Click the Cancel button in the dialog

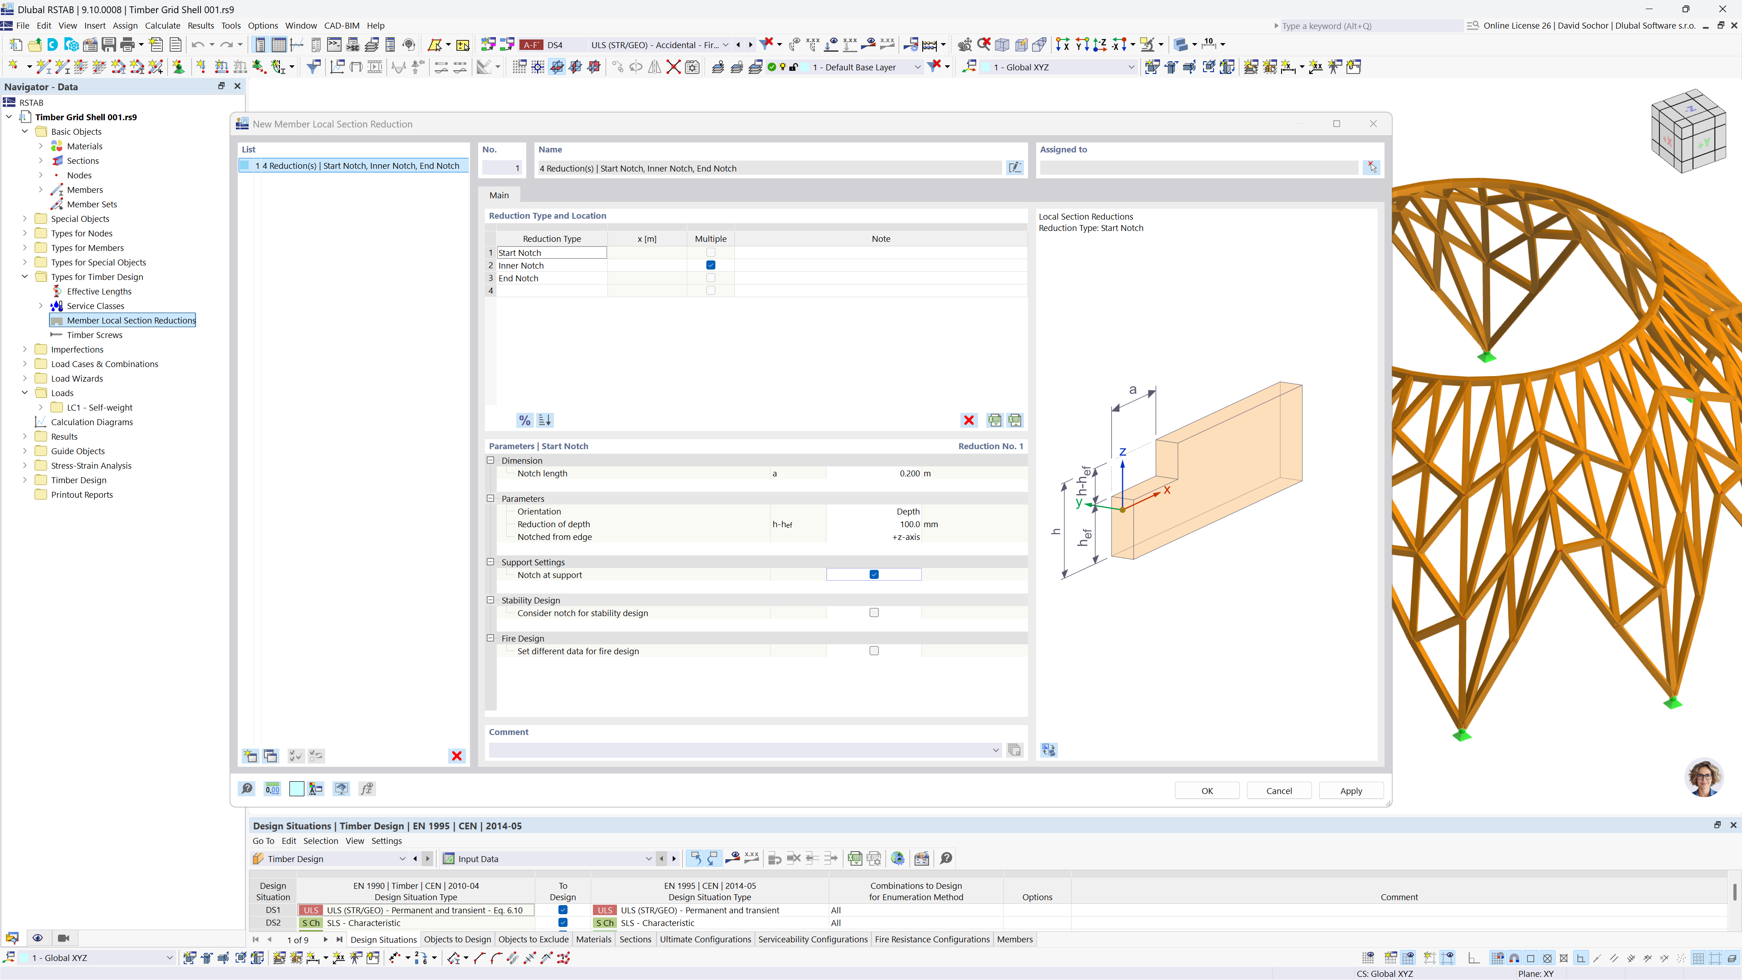click(x=1278, y=790)
